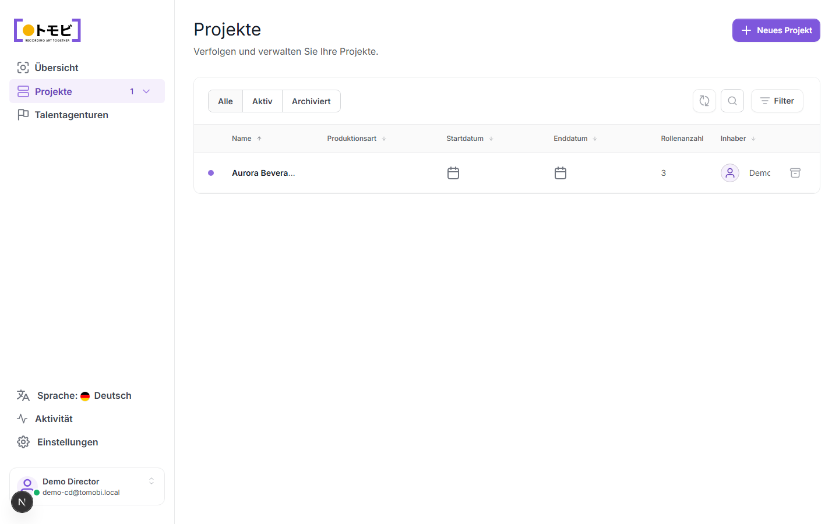This screenshot has width=839, height=524.
Task: Click the owner name Demo in Aurora row
Action: coord(760,173)
